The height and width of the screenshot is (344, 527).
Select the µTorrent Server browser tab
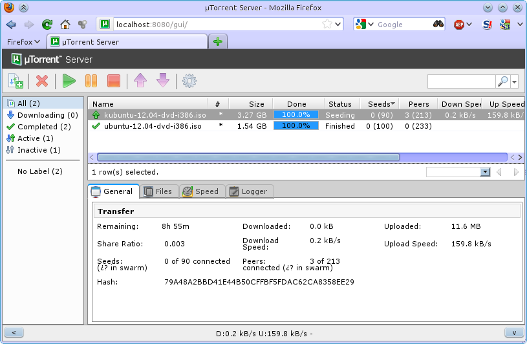127,41
